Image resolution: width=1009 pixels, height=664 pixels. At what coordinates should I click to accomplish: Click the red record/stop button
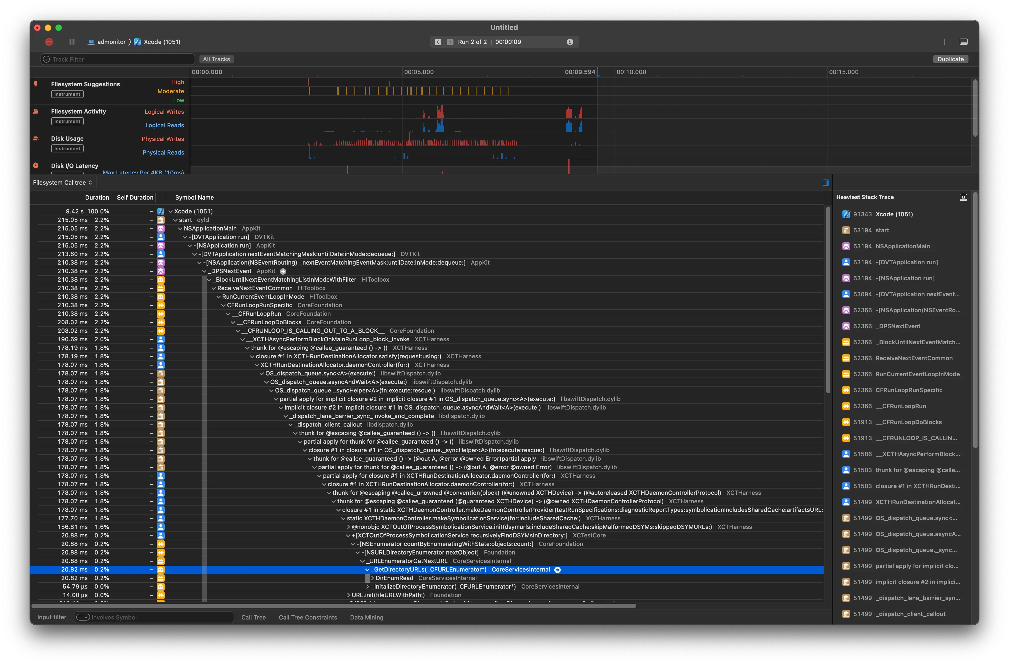pos(49,42)
